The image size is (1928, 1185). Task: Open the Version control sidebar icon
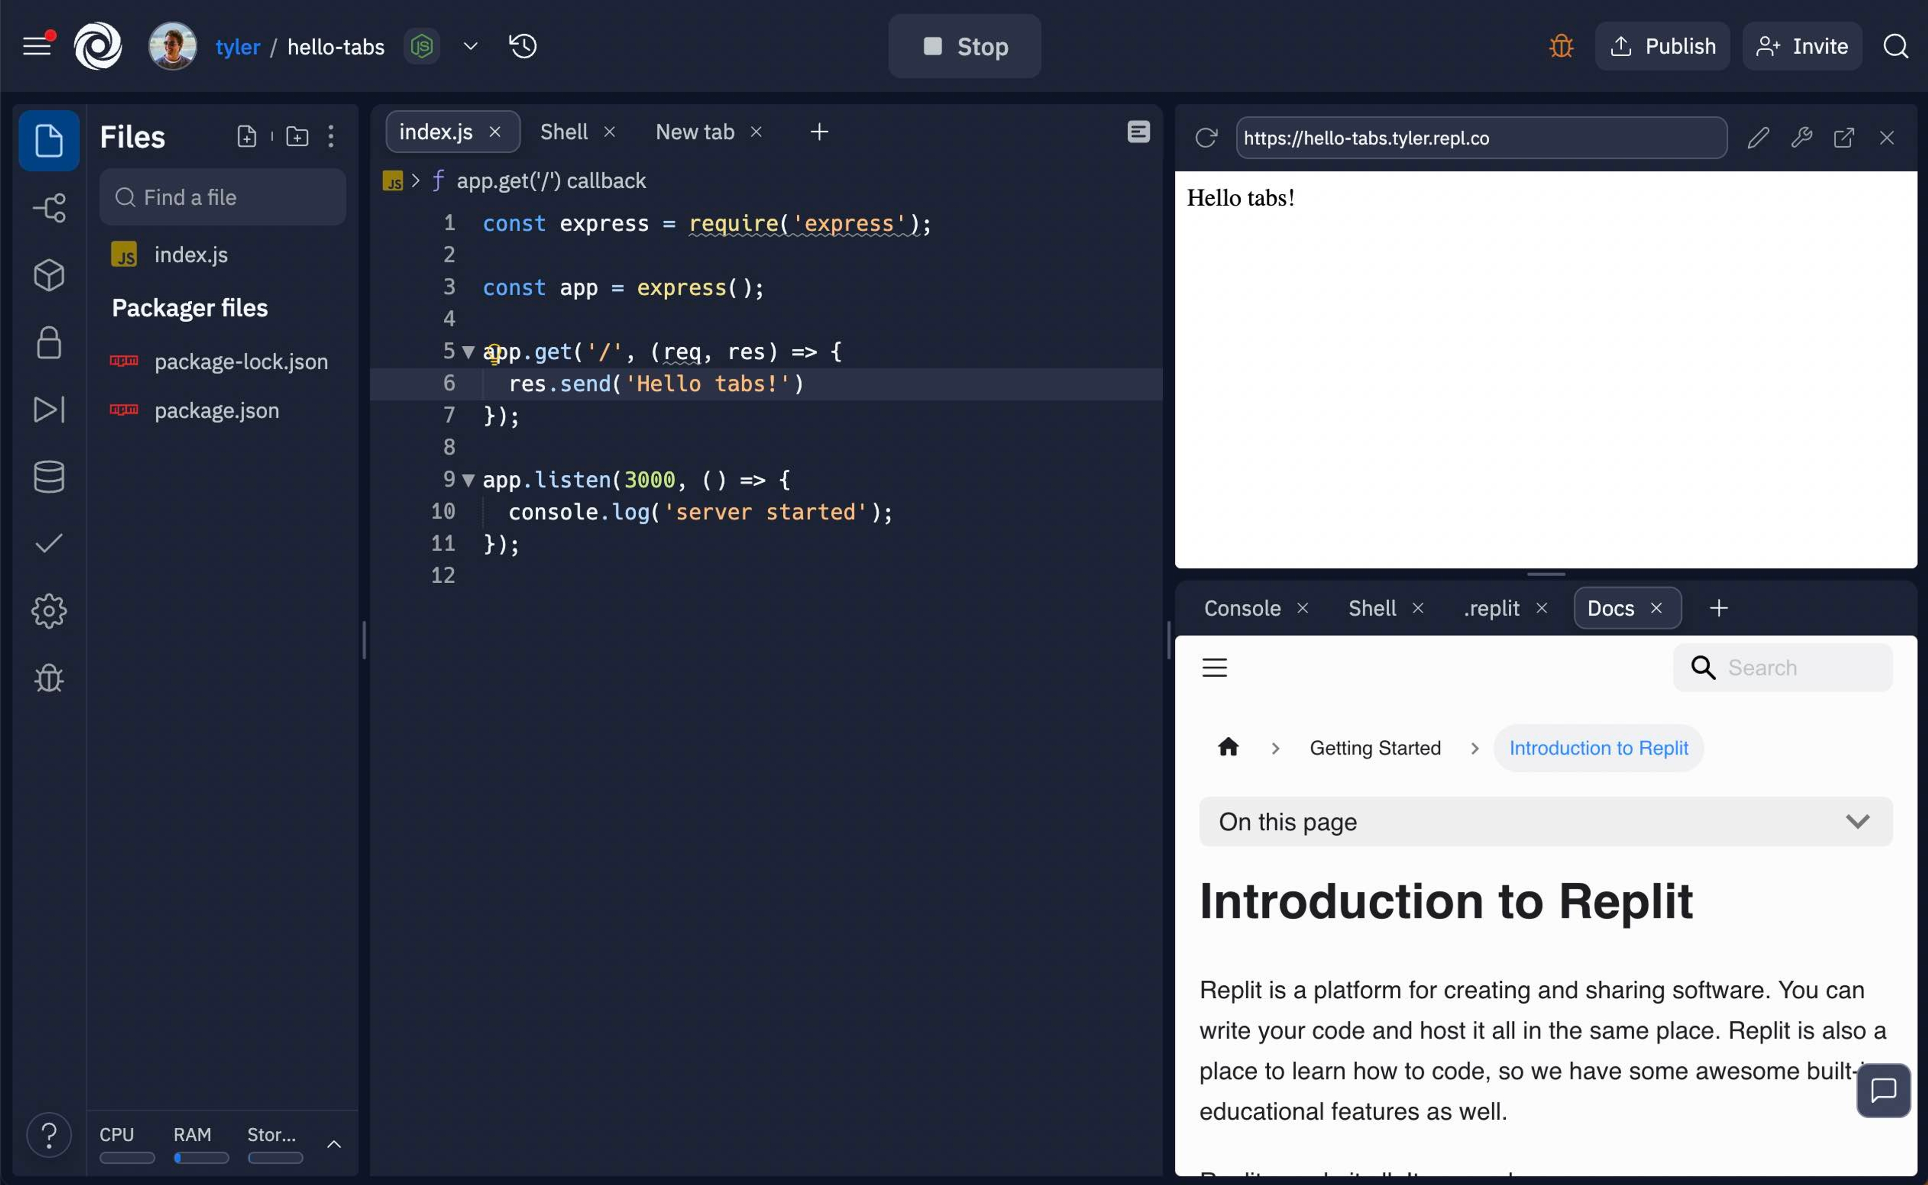click(49, 208)
